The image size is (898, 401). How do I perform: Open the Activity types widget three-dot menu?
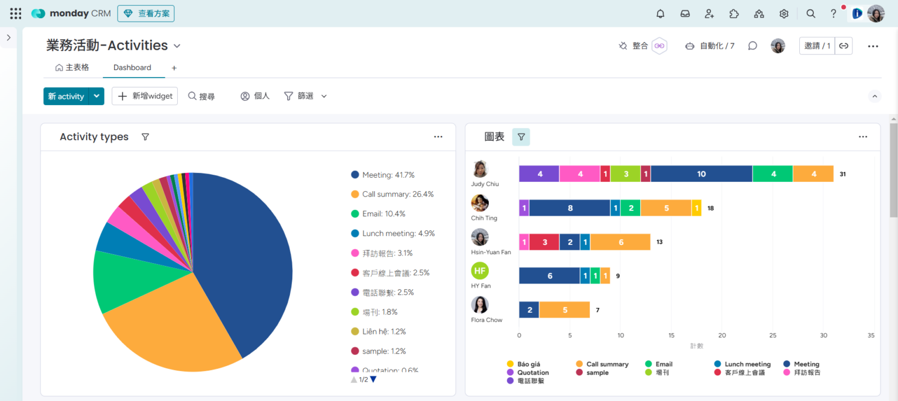(x=438, y=137)
